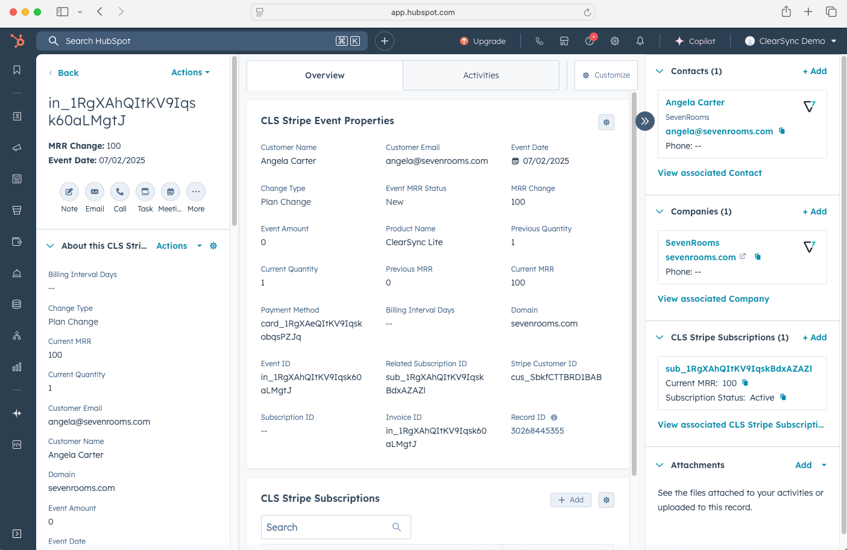Click View associated CLS Stripe Subscripti... link
The width and height of the screenshot is (847, 550).
pos(741,425)
